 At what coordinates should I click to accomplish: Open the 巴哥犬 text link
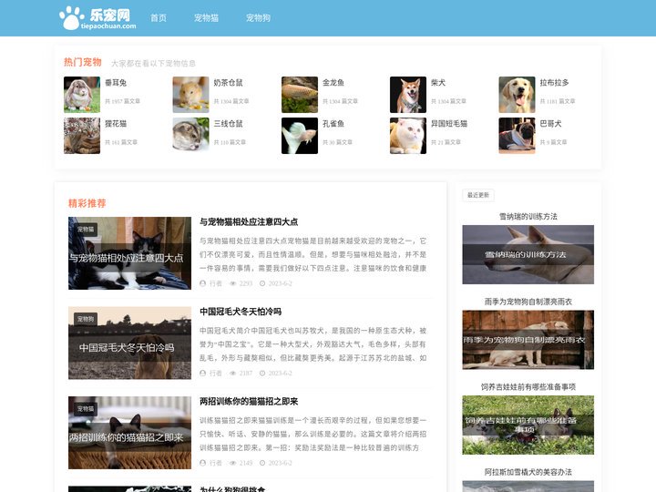pos(550,124)
